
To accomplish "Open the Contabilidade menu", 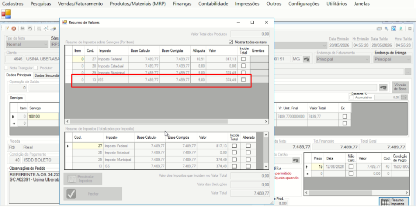I will [x=213, y=4].
